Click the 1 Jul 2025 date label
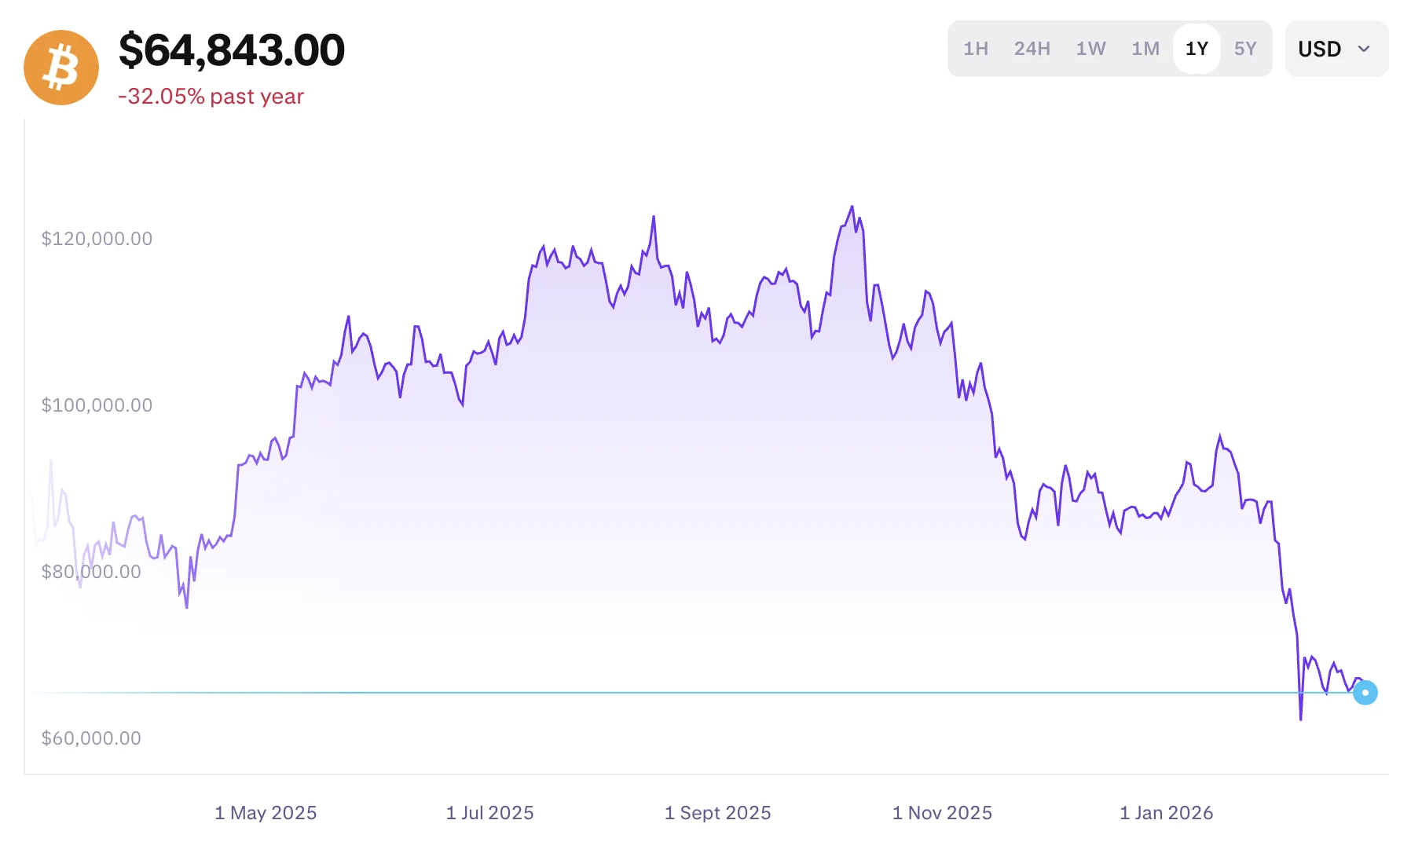Image resolution: width=1411 pixels, height=853 pixels. 489,813
